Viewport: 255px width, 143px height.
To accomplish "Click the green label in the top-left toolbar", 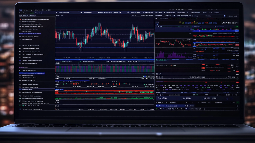I will pyautogui.click(x=32, y=13).
